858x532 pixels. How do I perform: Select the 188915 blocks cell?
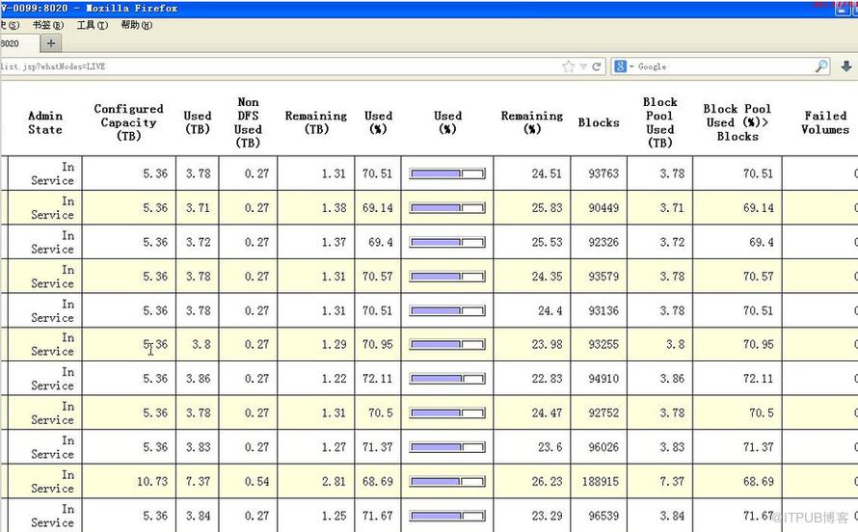[599, 482]
